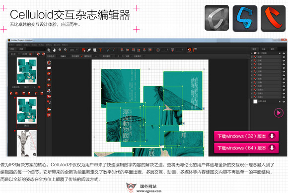
Task: Switch to last tab of right panel
Action: (x=273, y=49)
